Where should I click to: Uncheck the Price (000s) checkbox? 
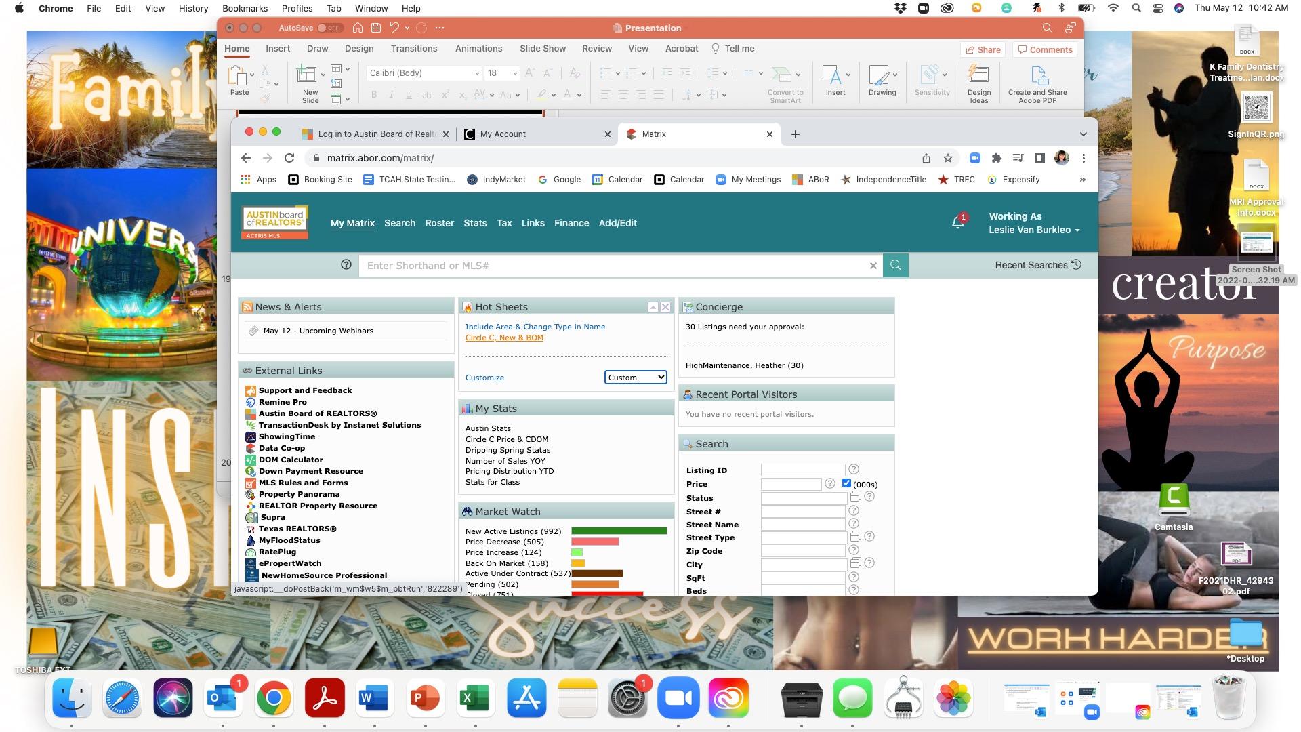point(846,483)
